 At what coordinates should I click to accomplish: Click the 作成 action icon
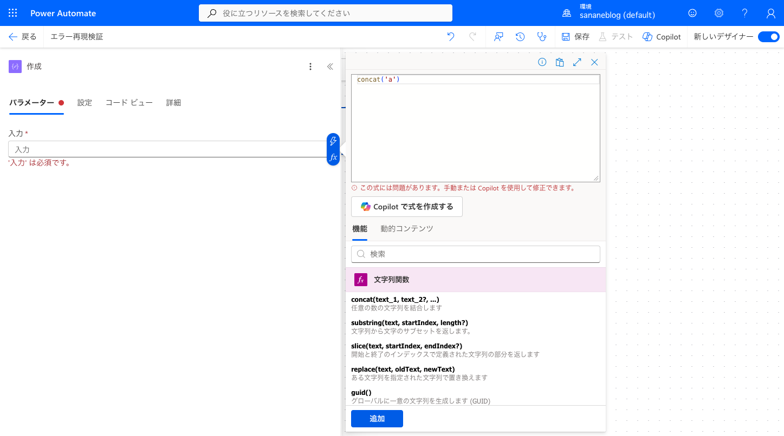pyautogui.click(x=15, y=67)
